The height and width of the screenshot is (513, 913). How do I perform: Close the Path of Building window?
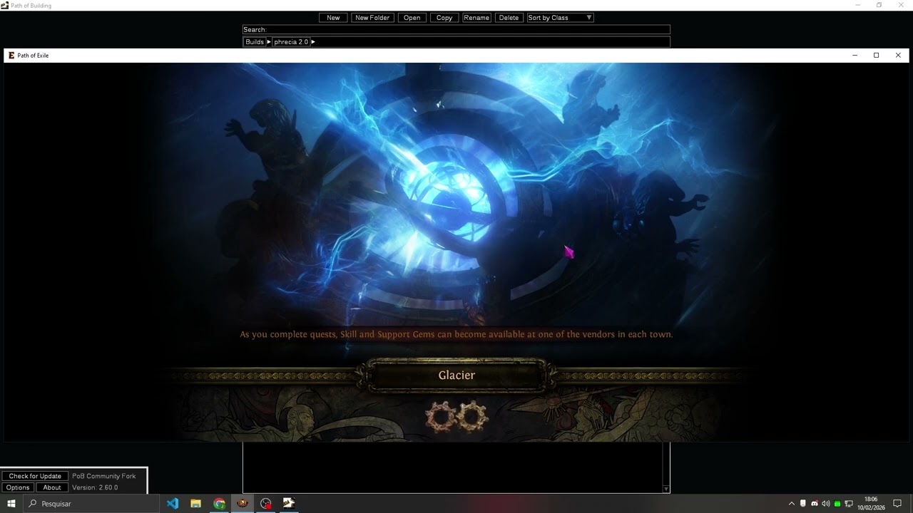click(901, 5)
